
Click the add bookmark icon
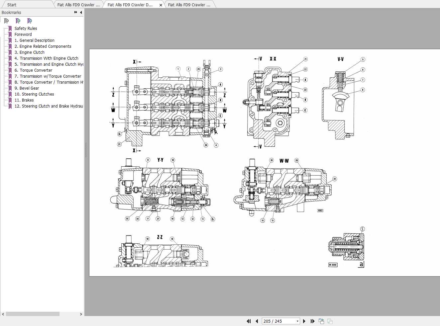click(18, 21)
